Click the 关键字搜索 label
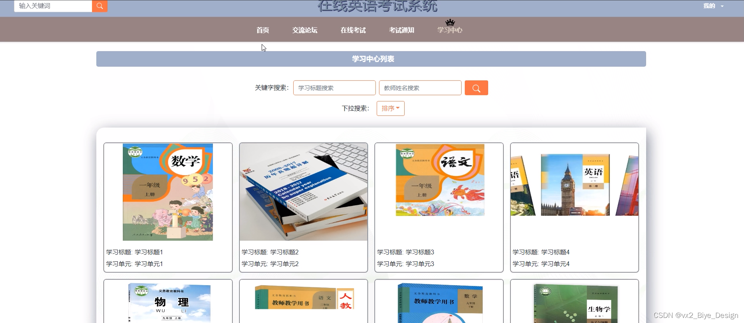Screen dimensions: 744x323 [272, 88]
